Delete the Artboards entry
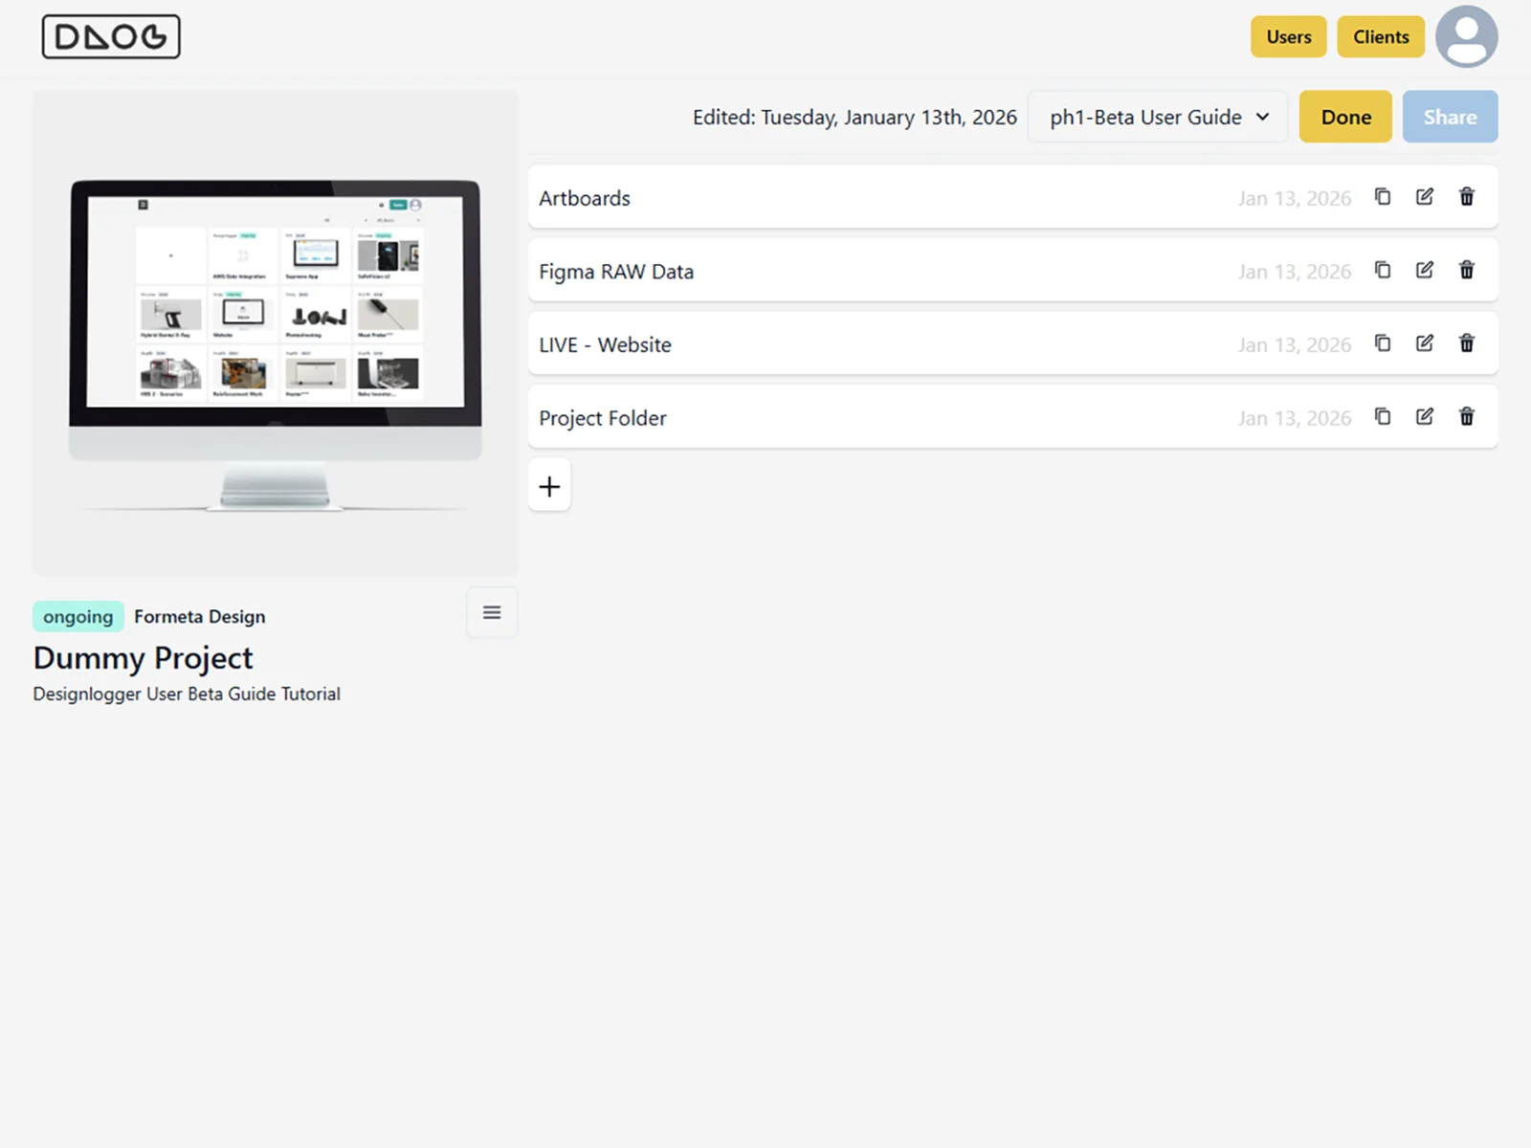The height and width of the screenshot is (1148, 1531). tap(1467, 197)
